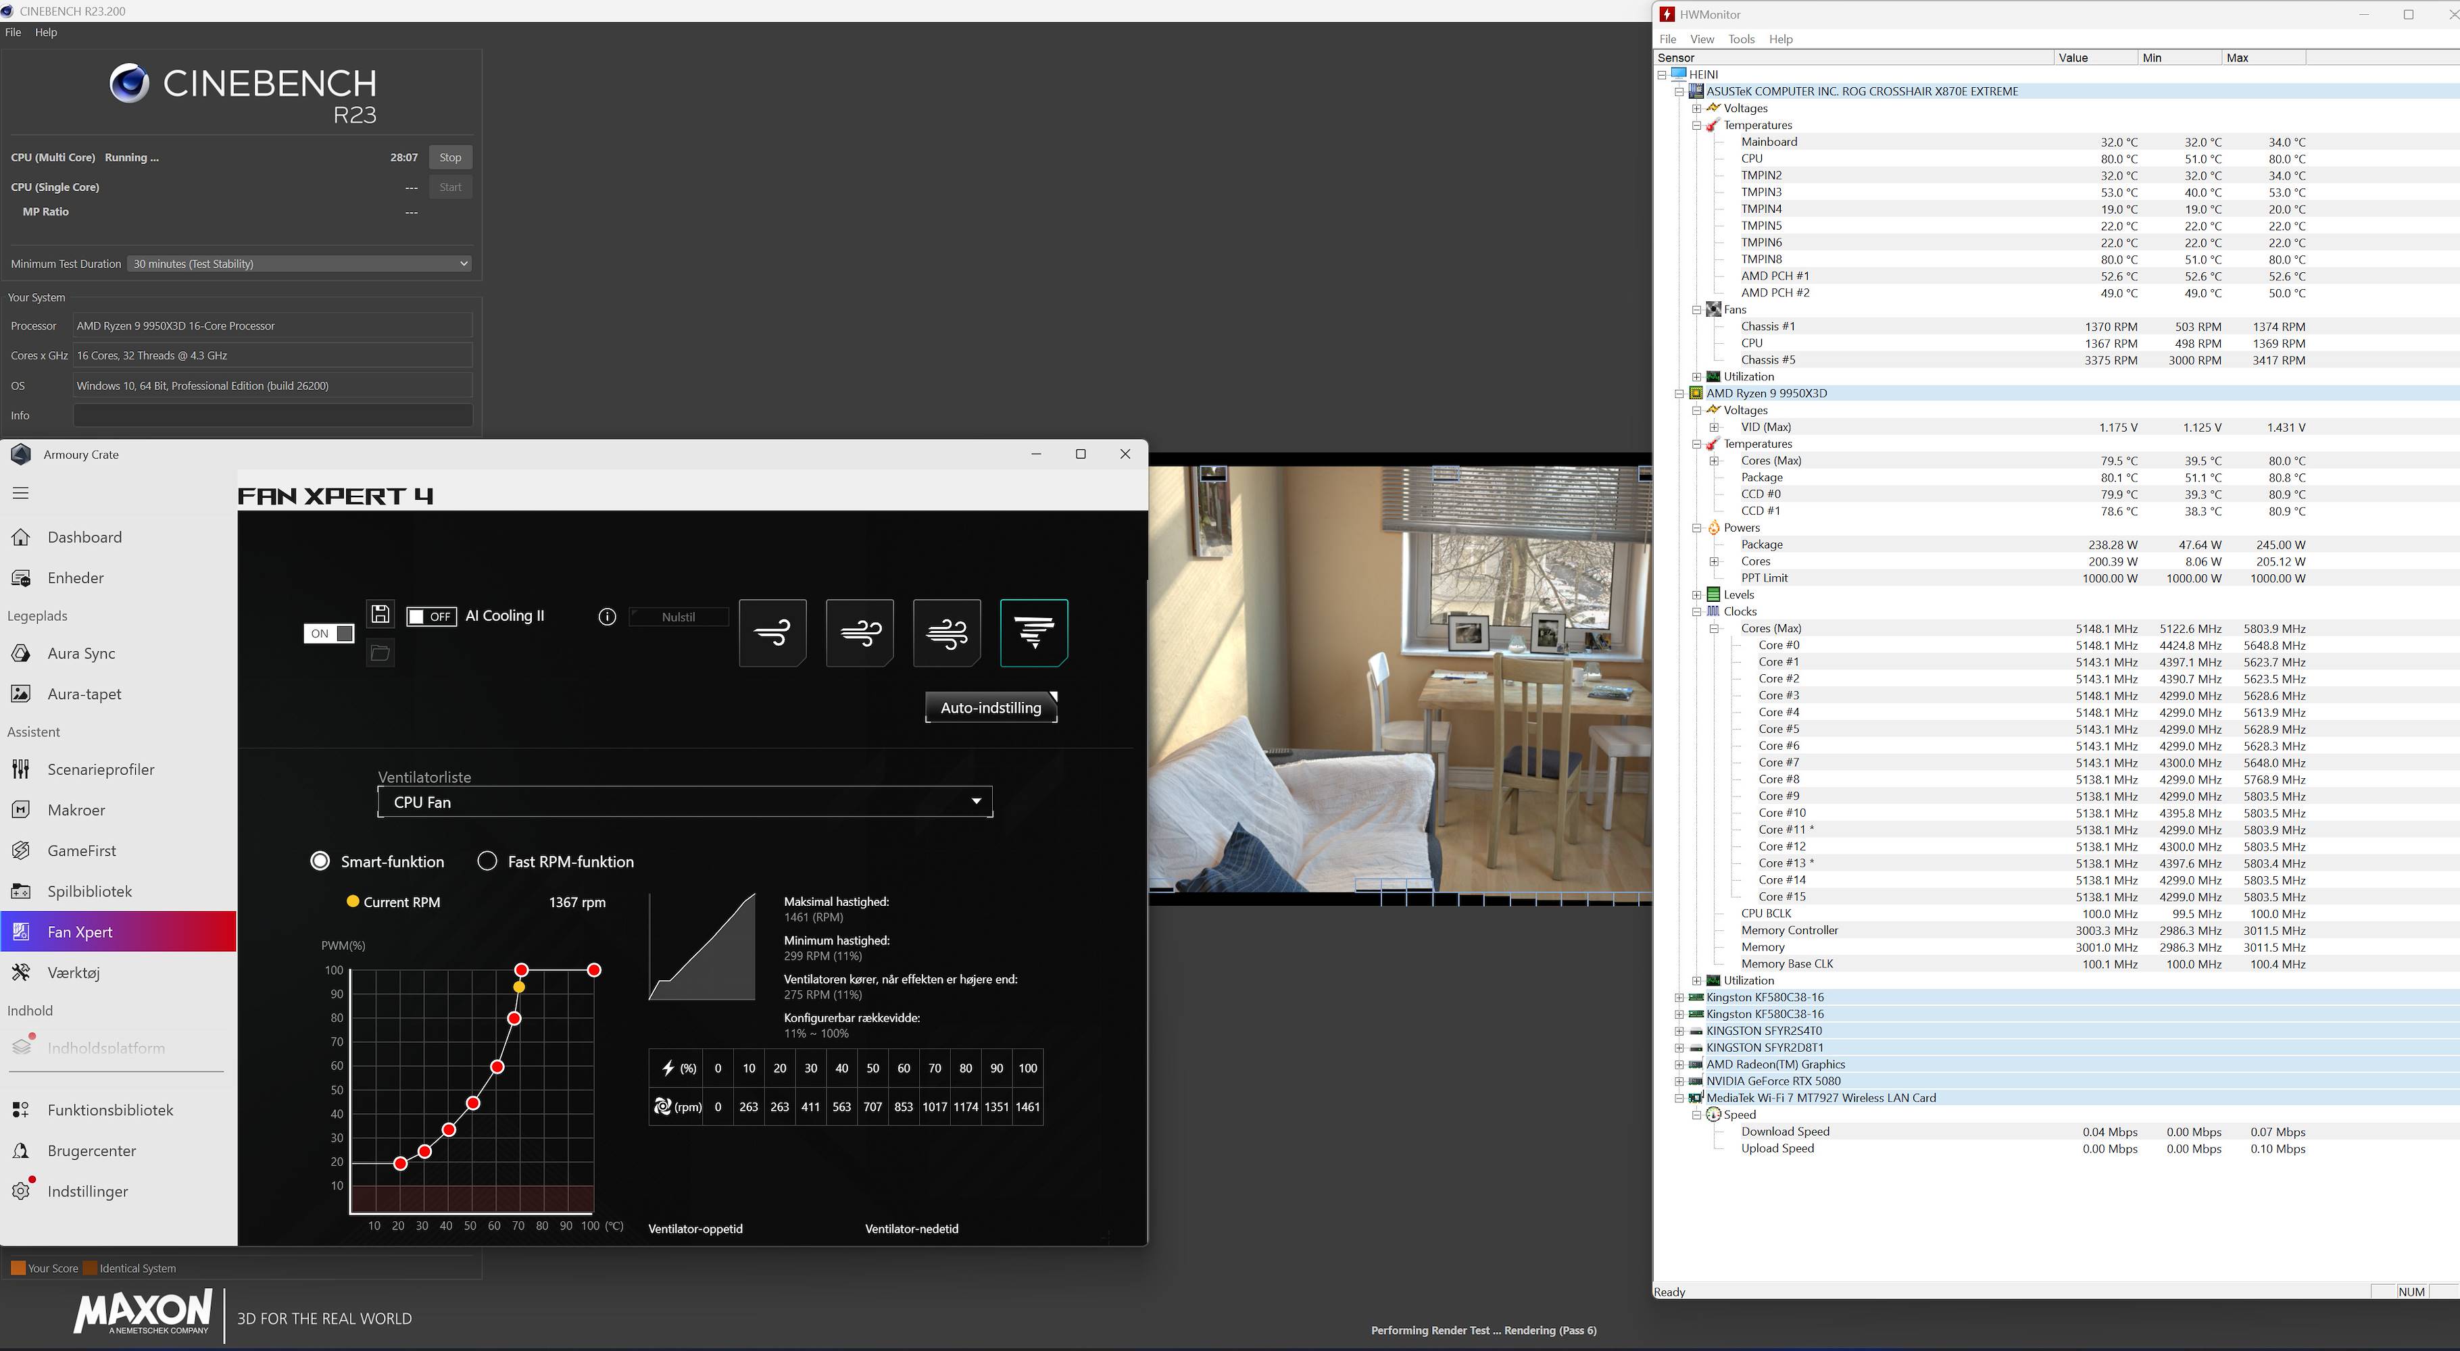This screenshot has width=2460, height=1351.
Task: Expand the NVIDIA GeForce RTX 5080 node
Action: [x=1679, y=1081]
